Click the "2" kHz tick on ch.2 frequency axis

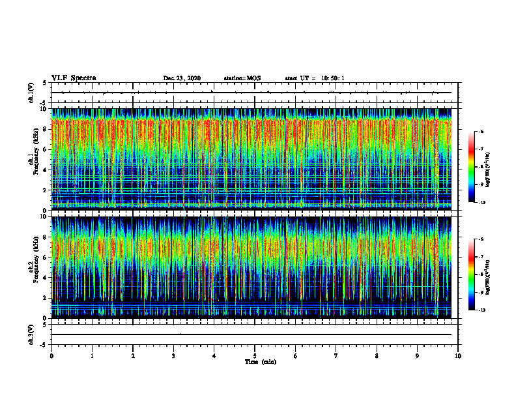46,298
